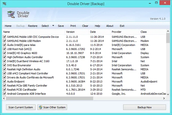Click the vertical scrollbar down arrow
The image size is (172, 115).
pyautogui.click(x=168, y=94)
